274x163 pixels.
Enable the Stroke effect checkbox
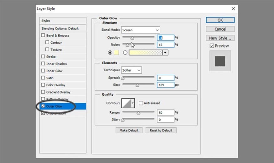coord(43,57)
